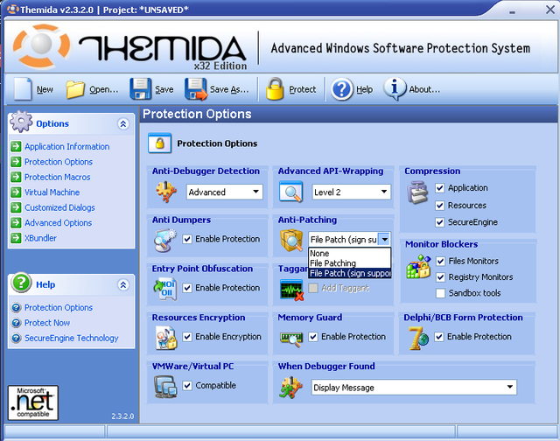This screenshot has width=560, height=441.
Task: Toggle Delphi/BCB Form Enable Protection checkbox
Action: pyautogui.click(x=439, y=337)
